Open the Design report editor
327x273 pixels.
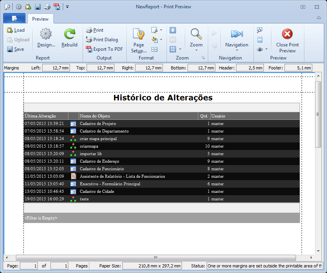point(46,38)
